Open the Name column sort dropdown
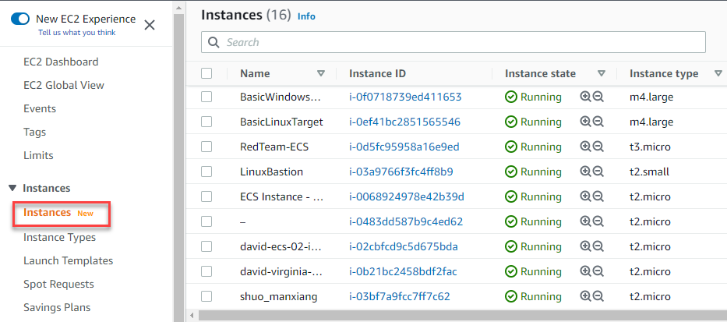Viewport: 727px width, 322px height. coord(321,73)
